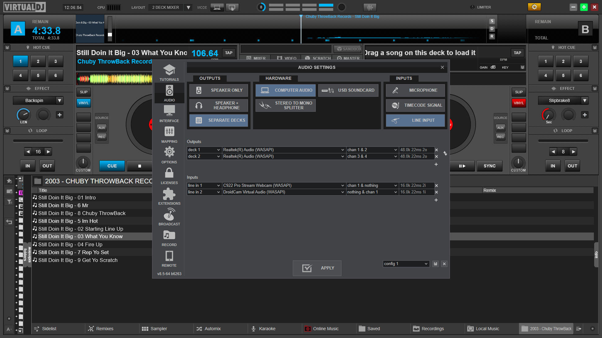Click the deck A CUE button
This screenshot has width=602, height=338.
point(112,166)
